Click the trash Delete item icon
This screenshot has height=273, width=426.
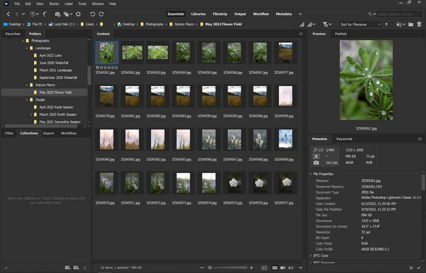point(419,25)
